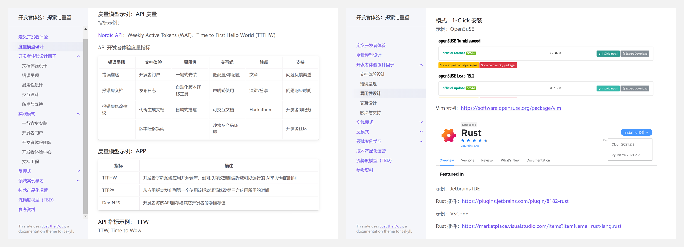684x247 pixels.
Task: Open the Documentation tab
Action: (x=538, y=160)
